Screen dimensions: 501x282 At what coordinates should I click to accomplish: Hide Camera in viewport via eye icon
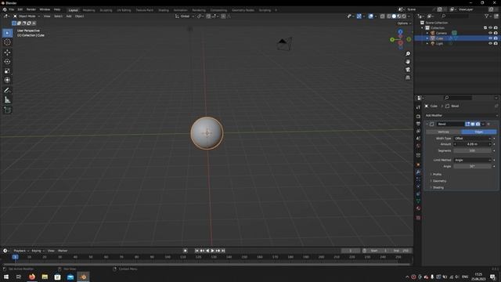490,33
